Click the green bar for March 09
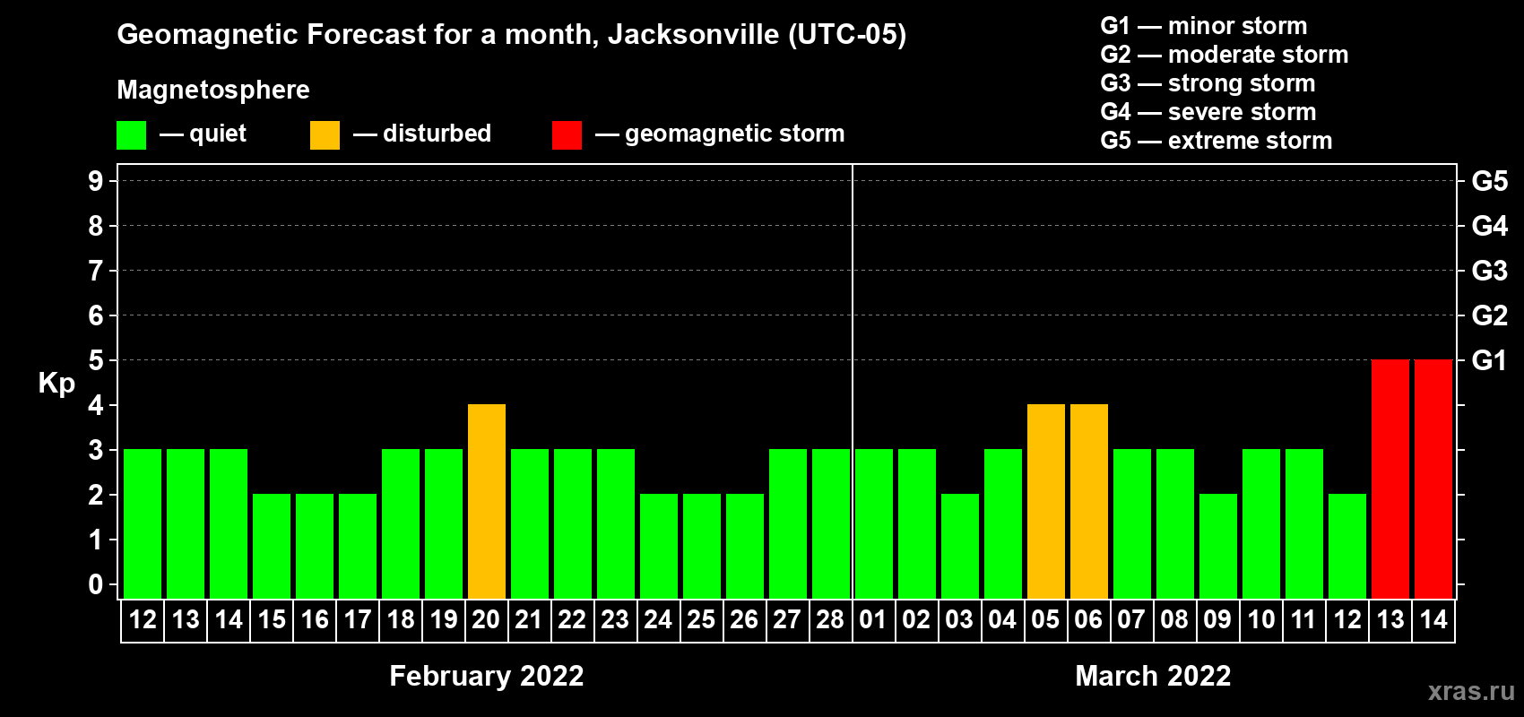 [x=1218, y=546]
